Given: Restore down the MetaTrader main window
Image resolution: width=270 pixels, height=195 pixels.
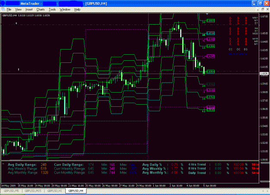Looking at the screenshot, I should click(260, 3).
